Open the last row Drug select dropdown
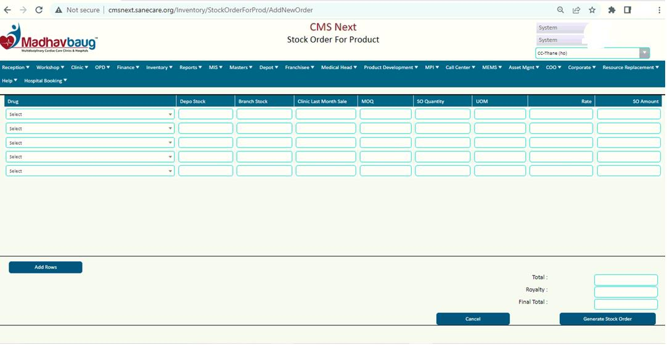Viewport: 667px width, 345px height. tap(90, 171)
